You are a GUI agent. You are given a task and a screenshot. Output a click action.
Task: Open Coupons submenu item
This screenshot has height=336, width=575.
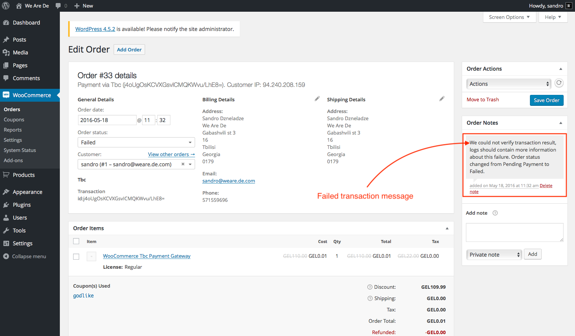(x=14, y=119)
